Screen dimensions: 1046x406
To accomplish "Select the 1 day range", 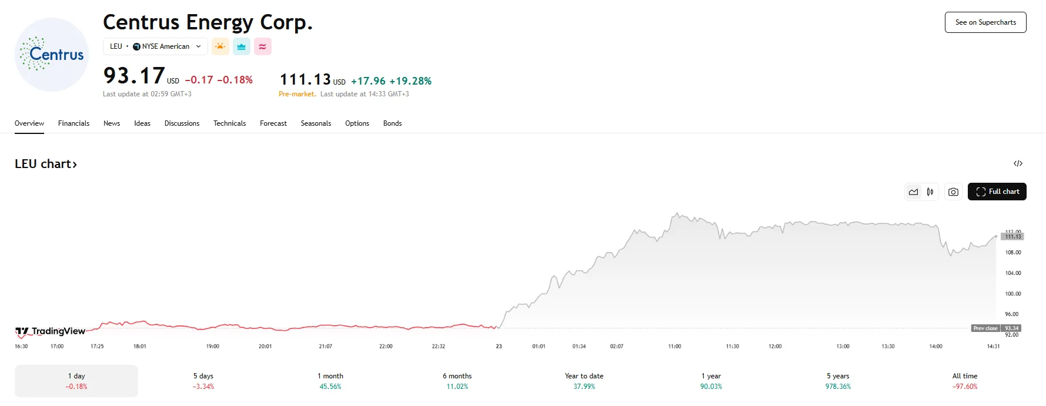I will (76, 381).
